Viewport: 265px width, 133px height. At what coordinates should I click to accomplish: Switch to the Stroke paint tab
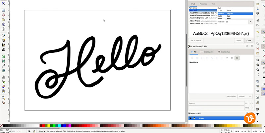click(x=207, y=52)
